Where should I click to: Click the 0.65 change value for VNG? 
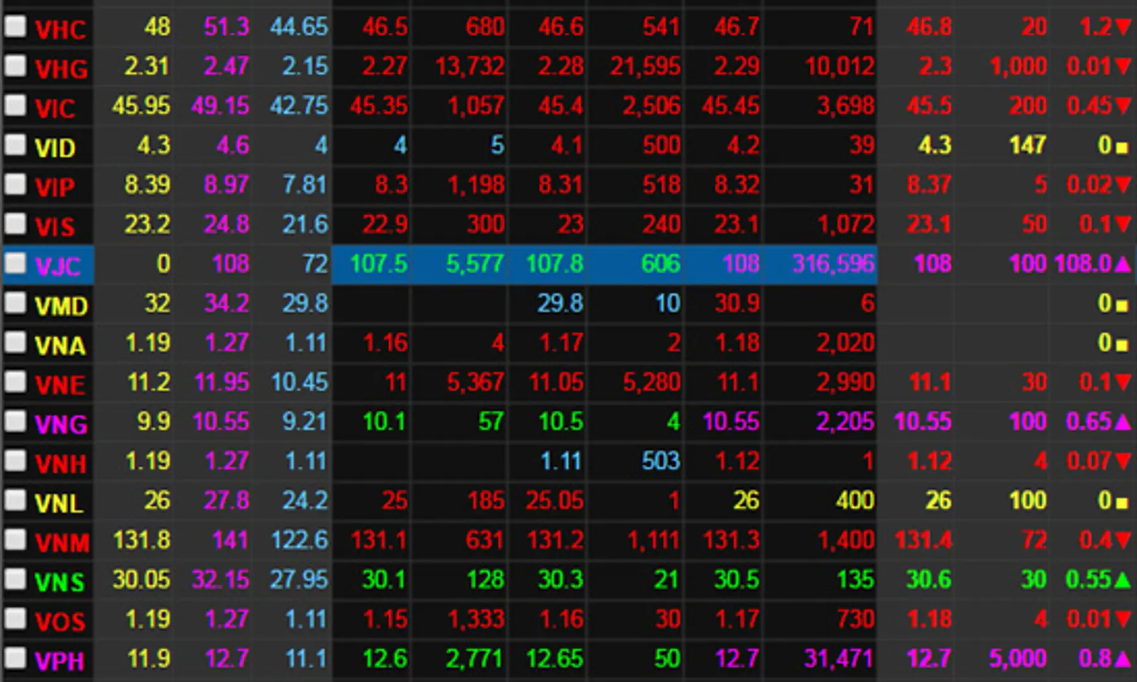tap(1089, 421)
